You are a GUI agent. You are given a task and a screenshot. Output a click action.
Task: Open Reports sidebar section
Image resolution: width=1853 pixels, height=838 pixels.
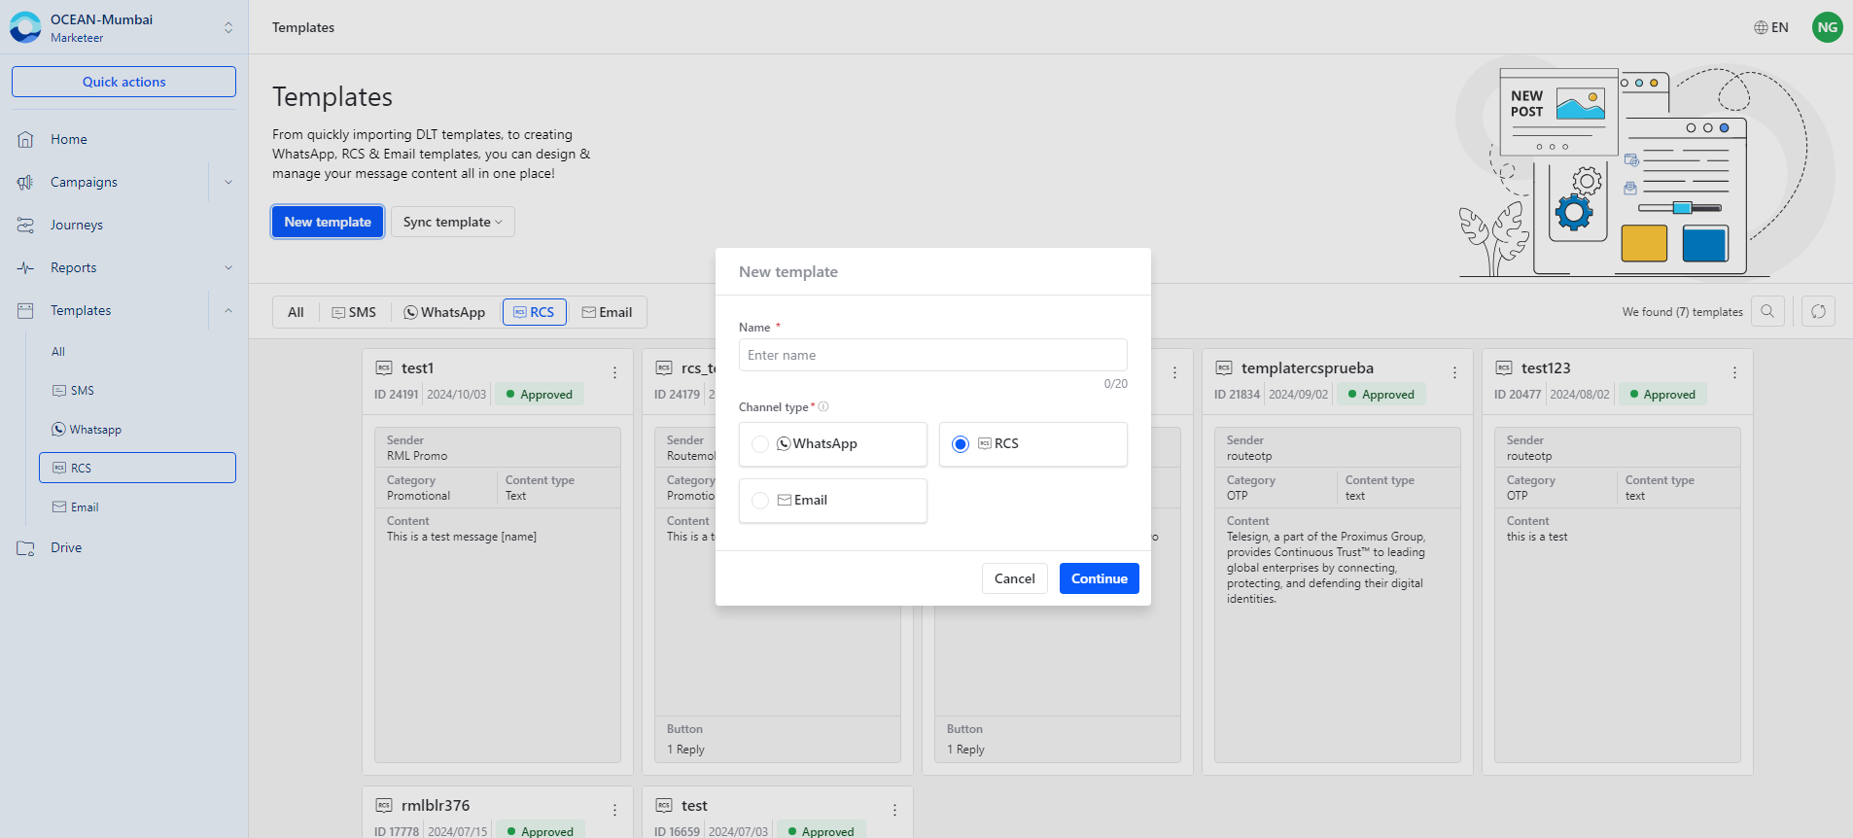tap(74, 267)
